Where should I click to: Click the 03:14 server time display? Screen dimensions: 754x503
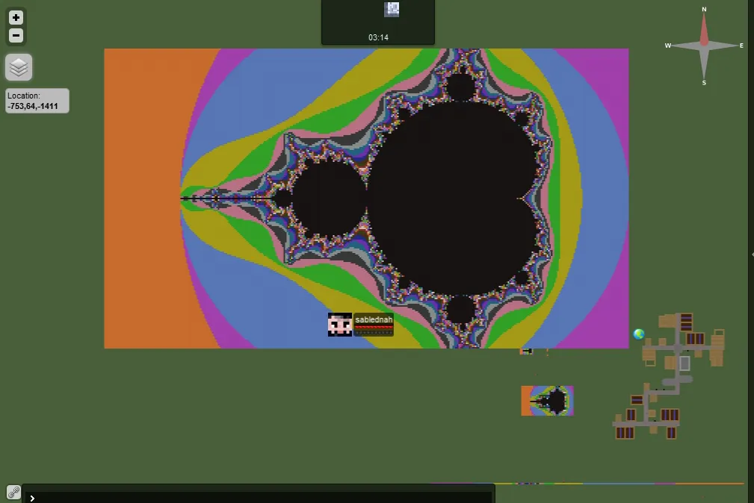[x=378, y=37]
